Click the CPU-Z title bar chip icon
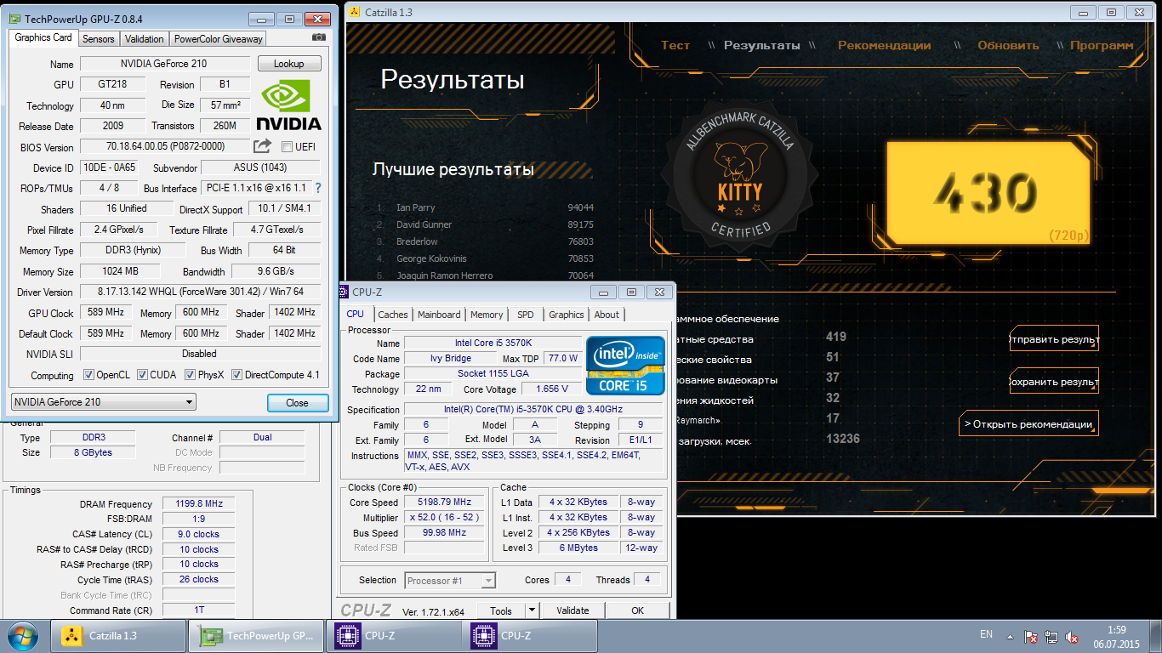1162x653 pixels. pos(344,292)
